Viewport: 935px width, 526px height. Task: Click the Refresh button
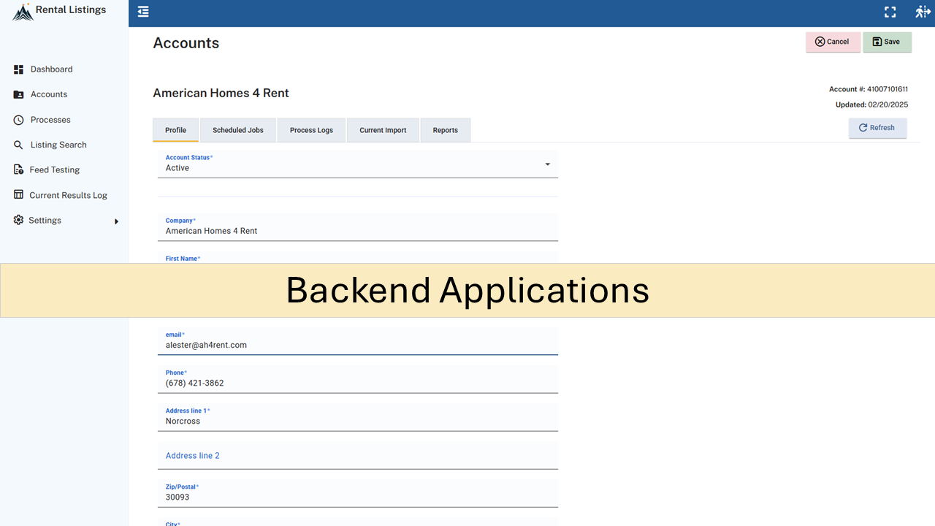pyautogui.click(x=877, y=128)
